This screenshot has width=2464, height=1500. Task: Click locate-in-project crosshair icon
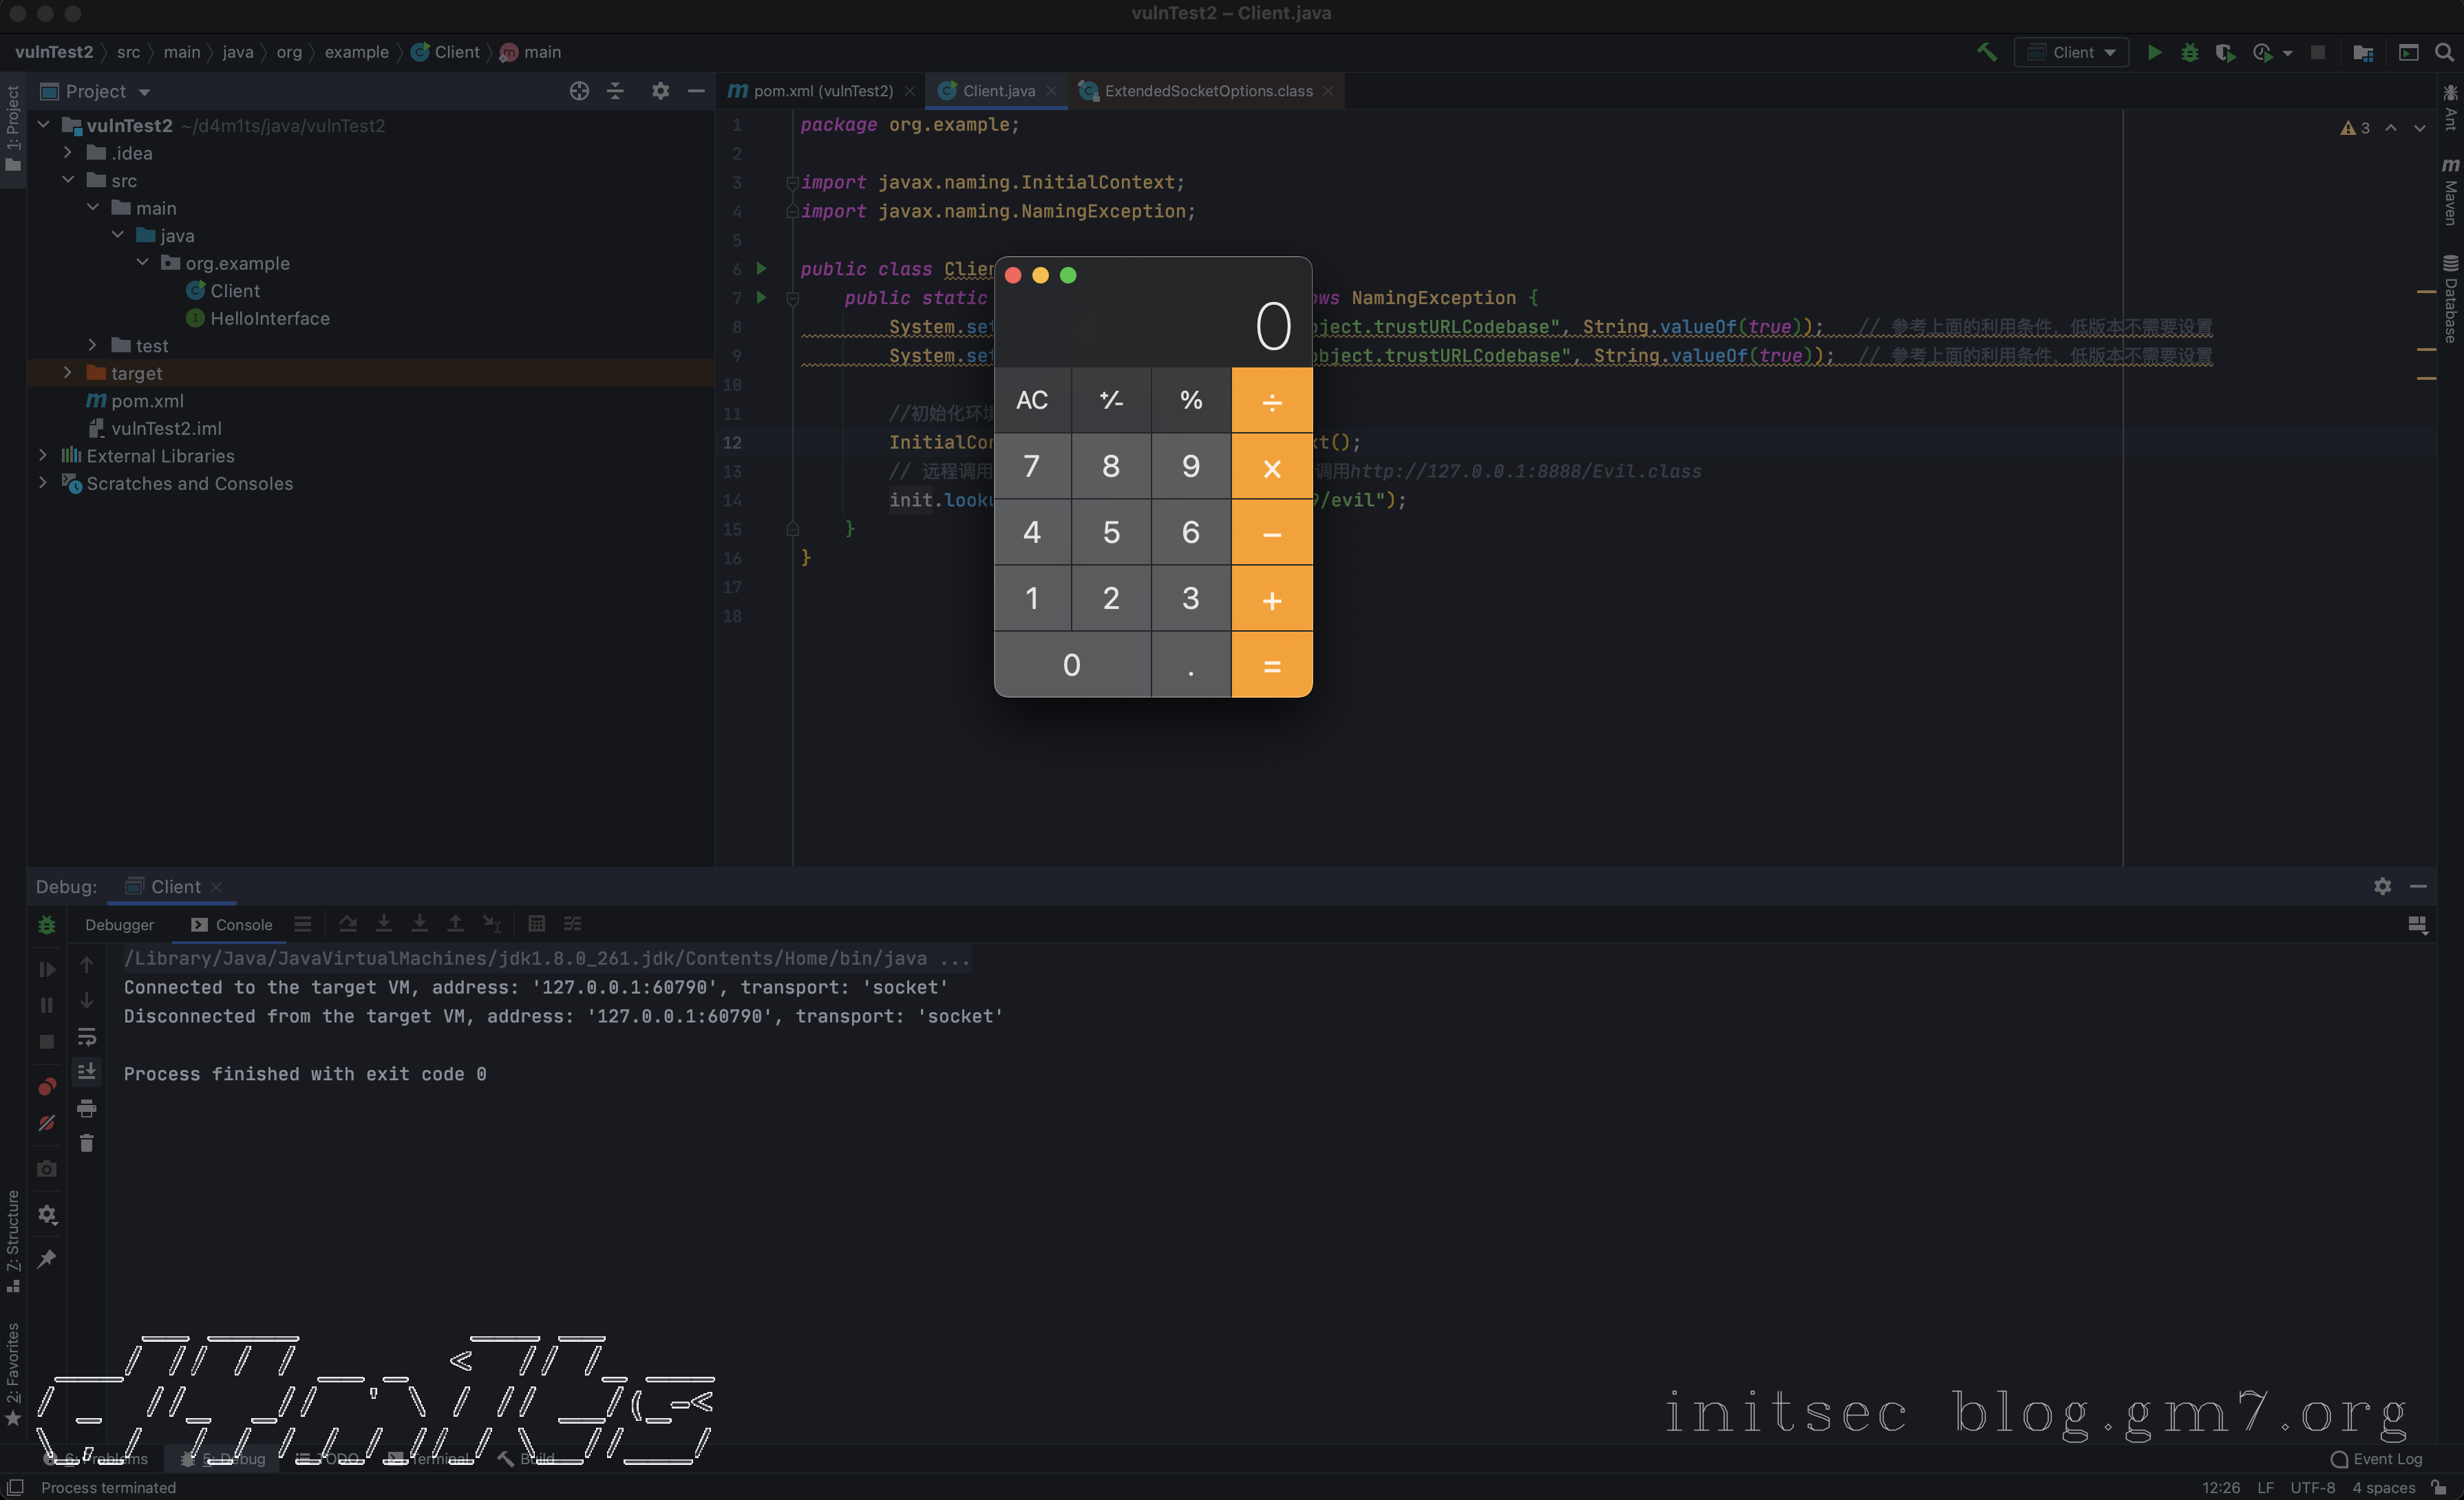[x=579, y=91]
